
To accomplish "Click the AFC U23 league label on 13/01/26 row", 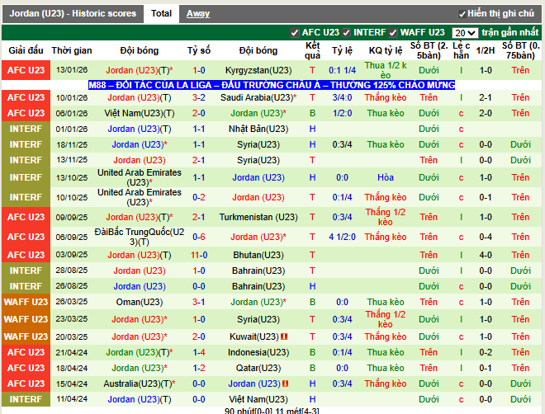I will pyautogui.click(x=26, y=70).
